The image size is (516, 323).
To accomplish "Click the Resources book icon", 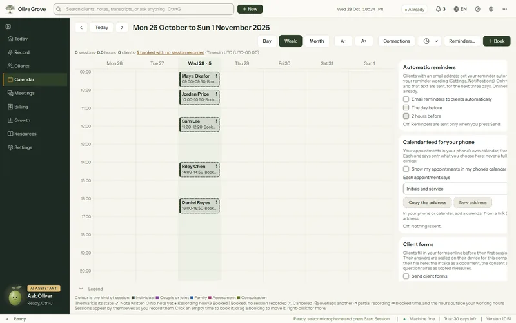I will click(10, 134).
